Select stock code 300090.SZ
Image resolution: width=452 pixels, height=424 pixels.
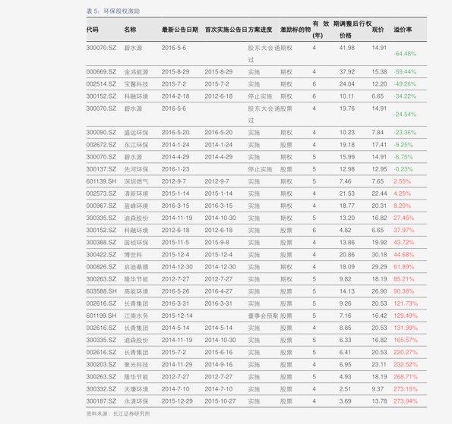(101, 133)
